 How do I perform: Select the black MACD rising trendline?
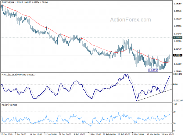pos(155,95)
